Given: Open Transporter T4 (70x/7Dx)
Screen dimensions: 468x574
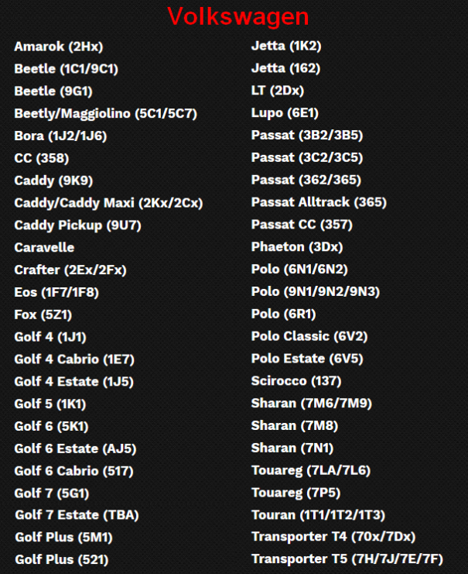Looking at the screenshot, I should (333, 537).
